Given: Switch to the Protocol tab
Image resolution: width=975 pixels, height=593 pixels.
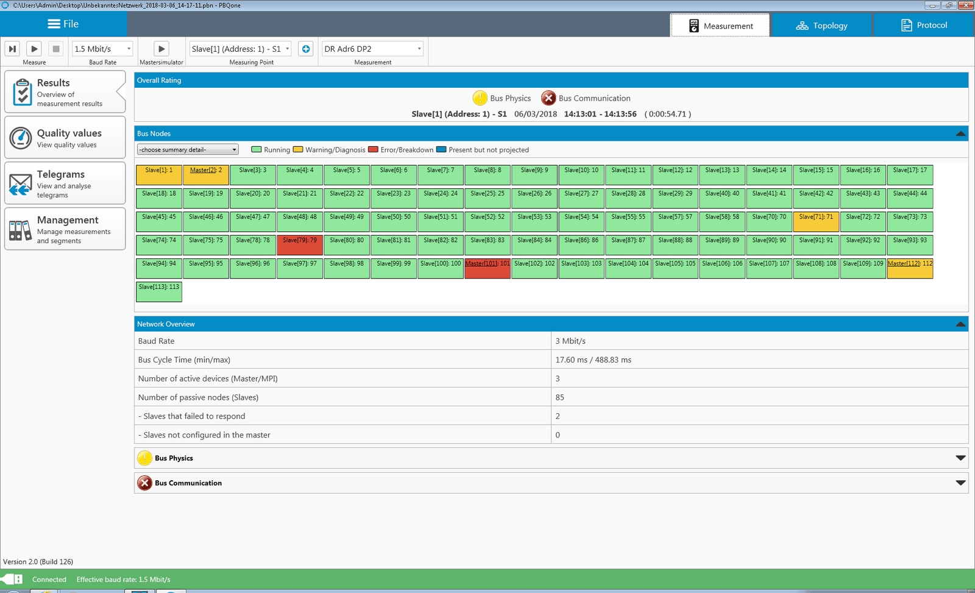Looking at the screenshot, I should [924, 26].
